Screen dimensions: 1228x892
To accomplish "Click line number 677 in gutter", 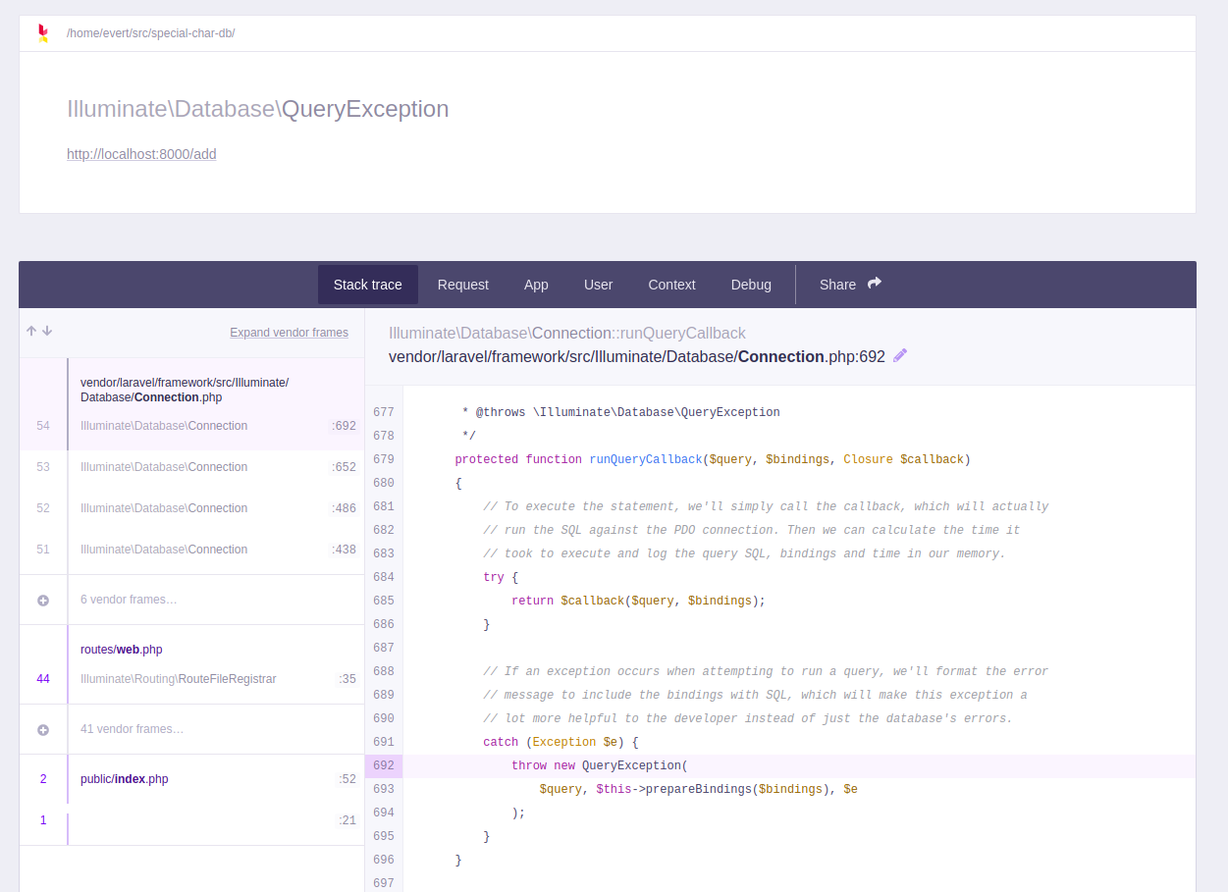I will pos(383,412).
